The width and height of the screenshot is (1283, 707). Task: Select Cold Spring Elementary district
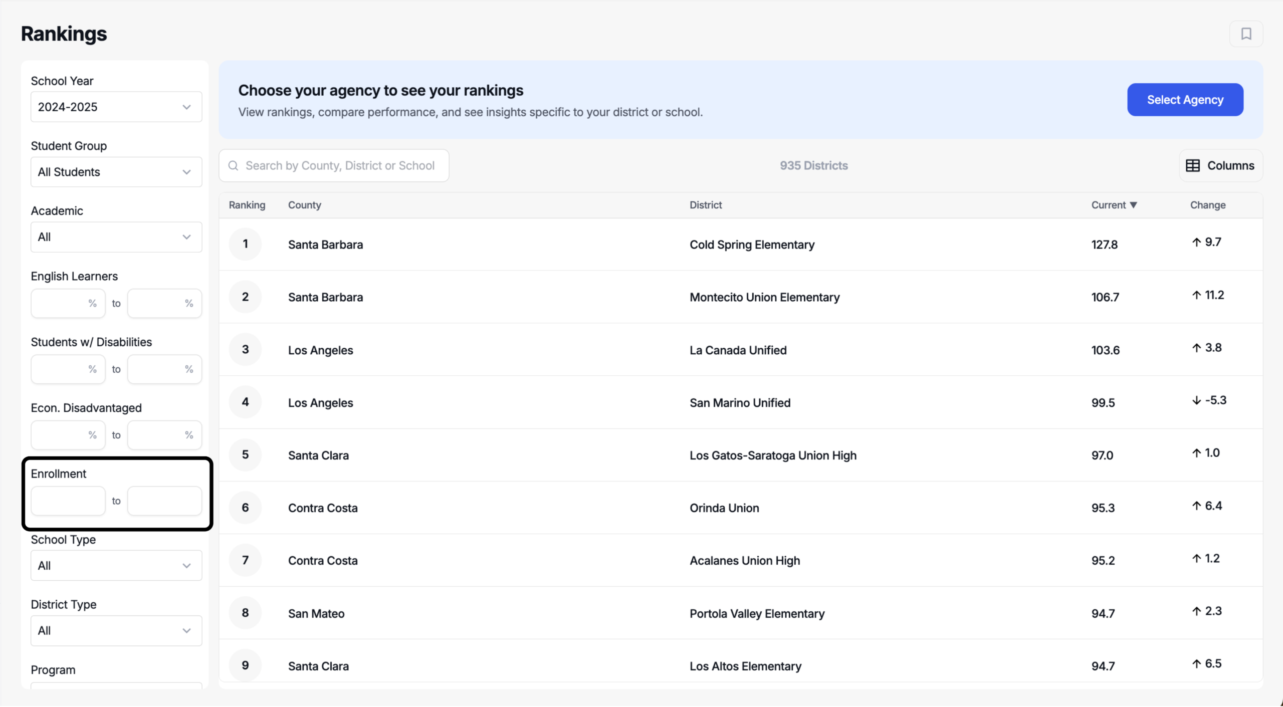tap(752, 245)
